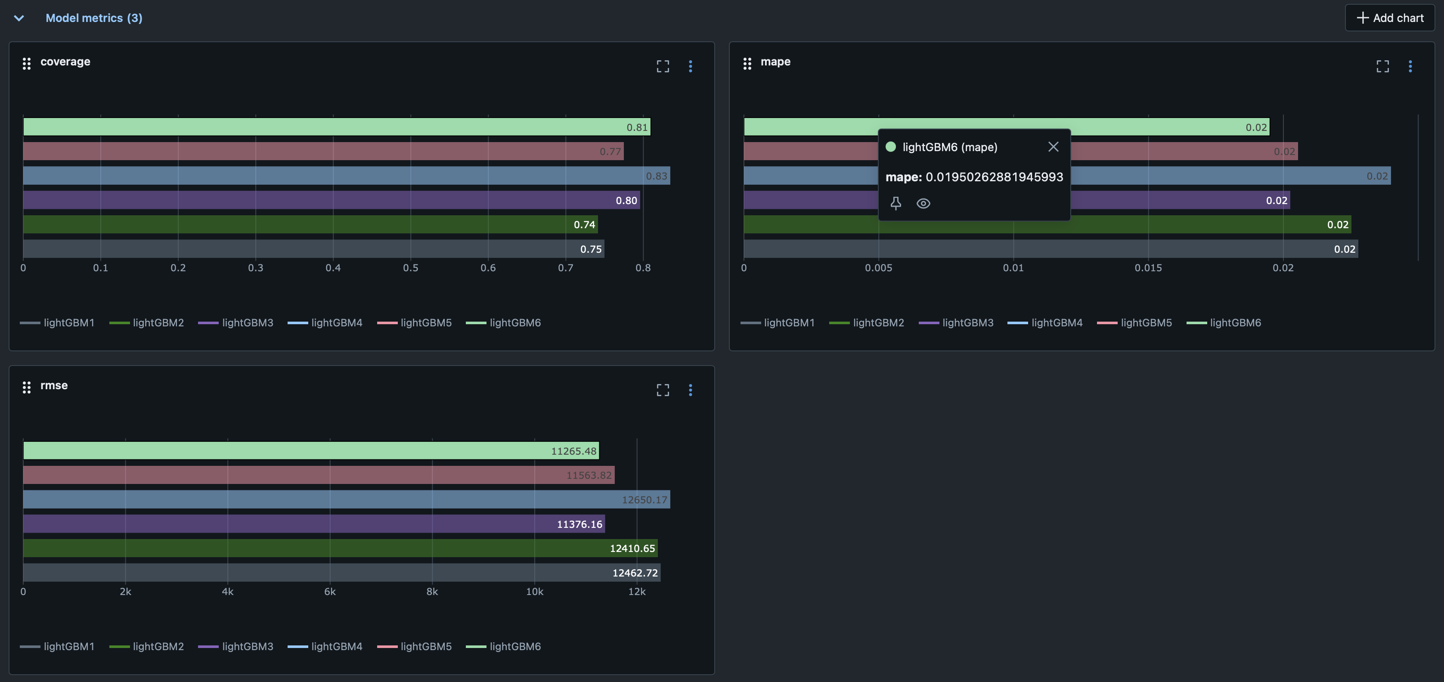Collapse the Model metrics section
Image resolution: width=1444 pixels, height=682 pixels.
[x=19, y=17]
